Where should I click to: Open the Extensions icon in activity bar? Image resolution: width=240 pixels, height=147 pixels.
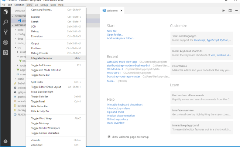pos(6,53)
